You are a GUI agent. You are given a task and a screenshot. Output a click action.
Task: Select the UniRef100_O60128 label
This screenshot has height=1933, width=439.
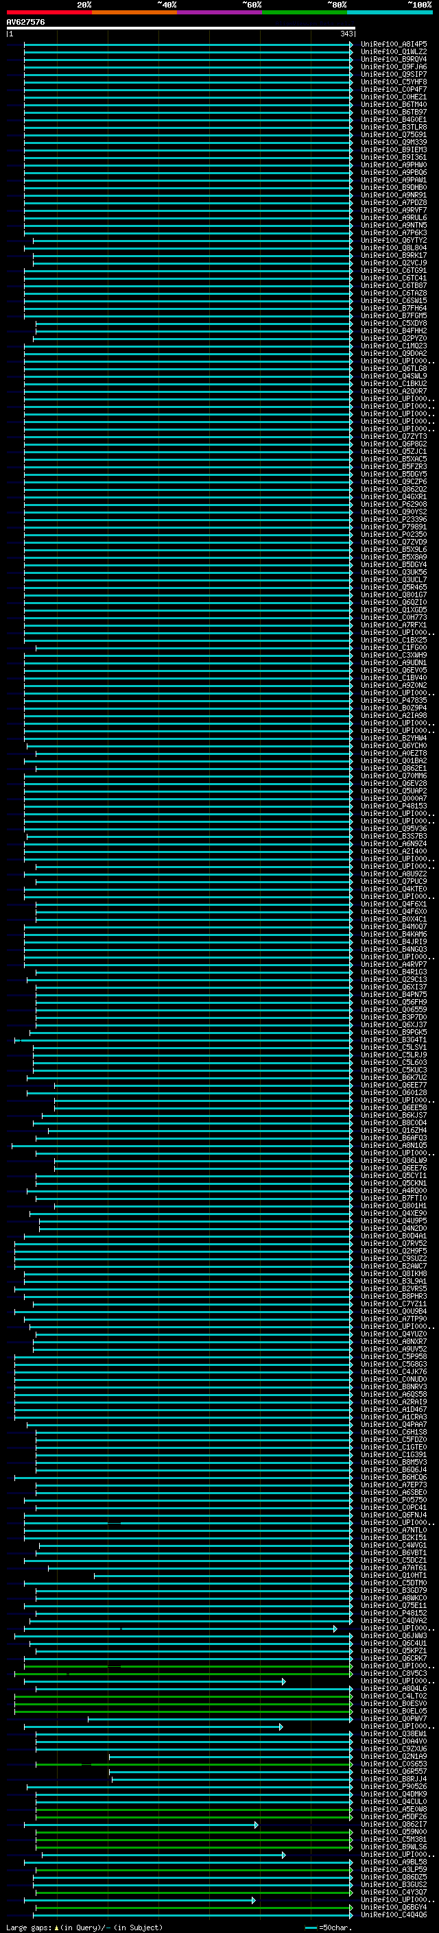394,1092
